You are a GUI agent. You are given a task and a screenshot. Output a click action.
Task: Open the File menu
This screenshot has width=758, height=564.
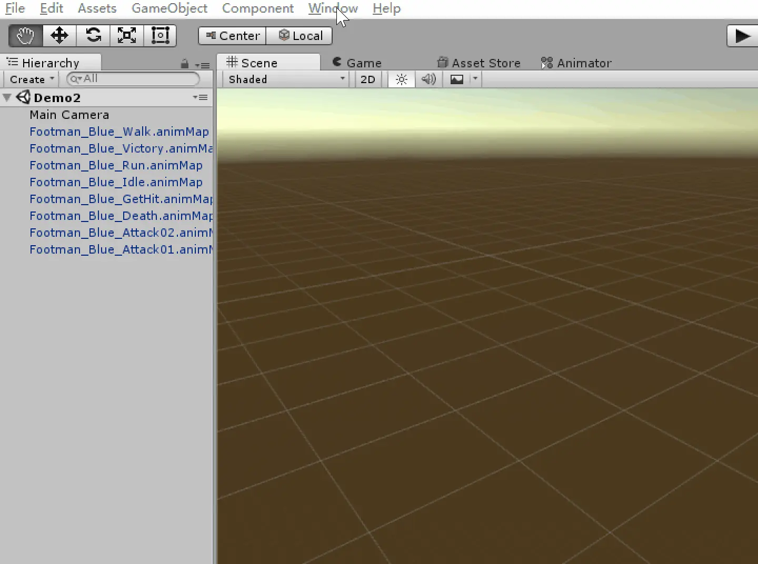coord(15,8)
